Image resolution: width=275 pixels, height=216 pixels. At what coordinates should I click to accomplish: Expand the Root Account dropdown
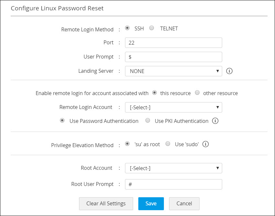point(173,168)
